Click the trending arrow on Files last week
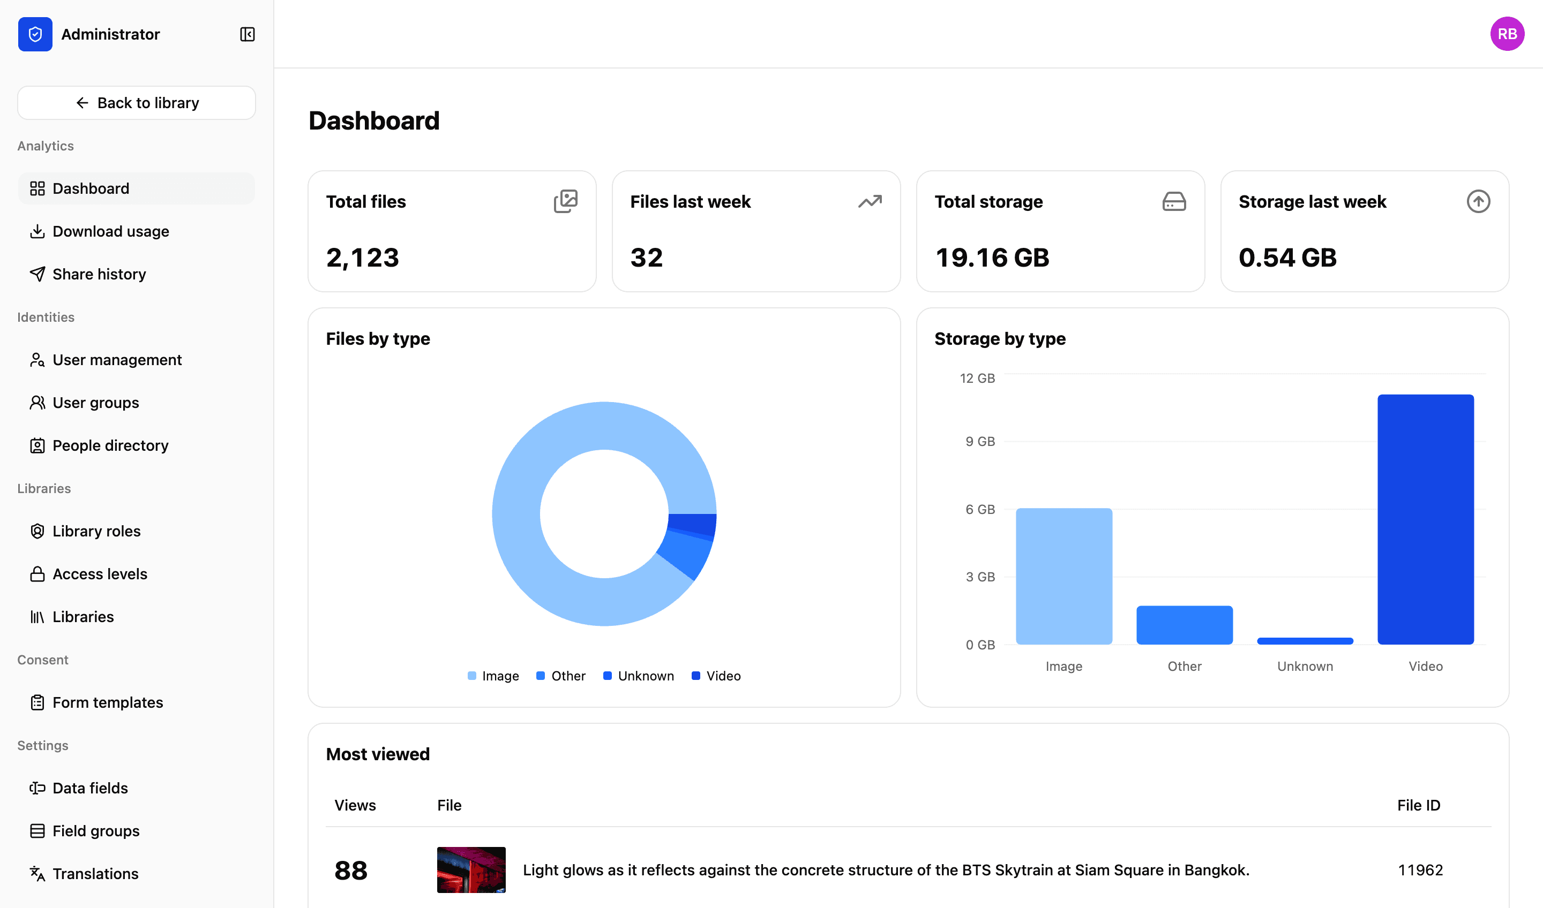 click(x=870, y=201)
